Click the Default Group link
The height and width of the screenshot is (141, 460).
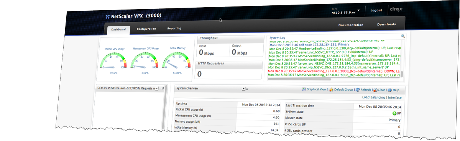pos(343,90)
